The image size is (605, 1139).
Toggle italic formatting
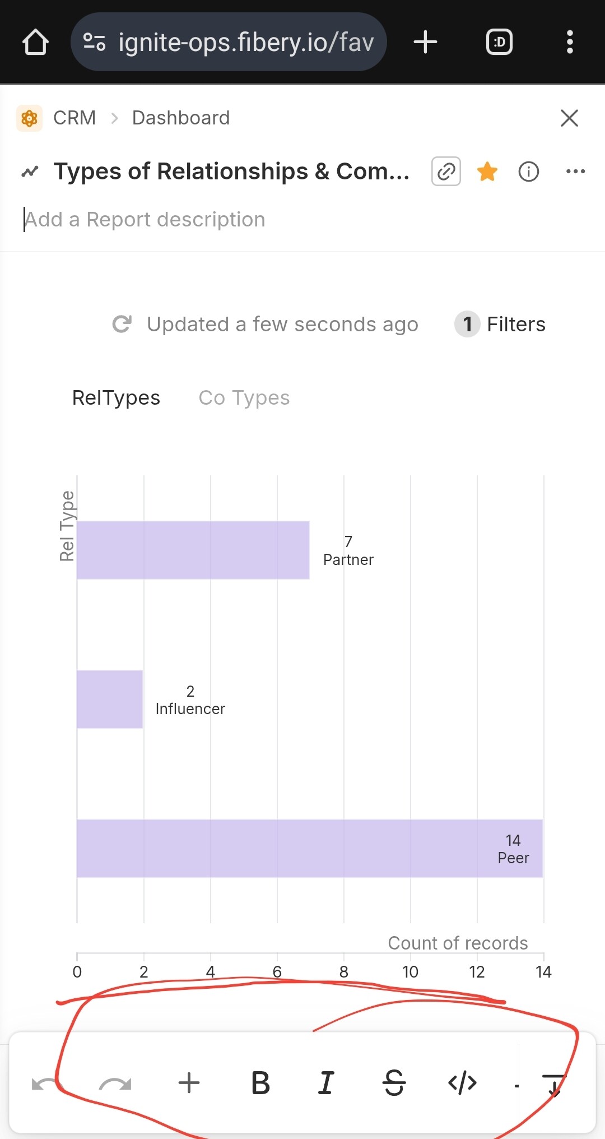(326, 1083)
